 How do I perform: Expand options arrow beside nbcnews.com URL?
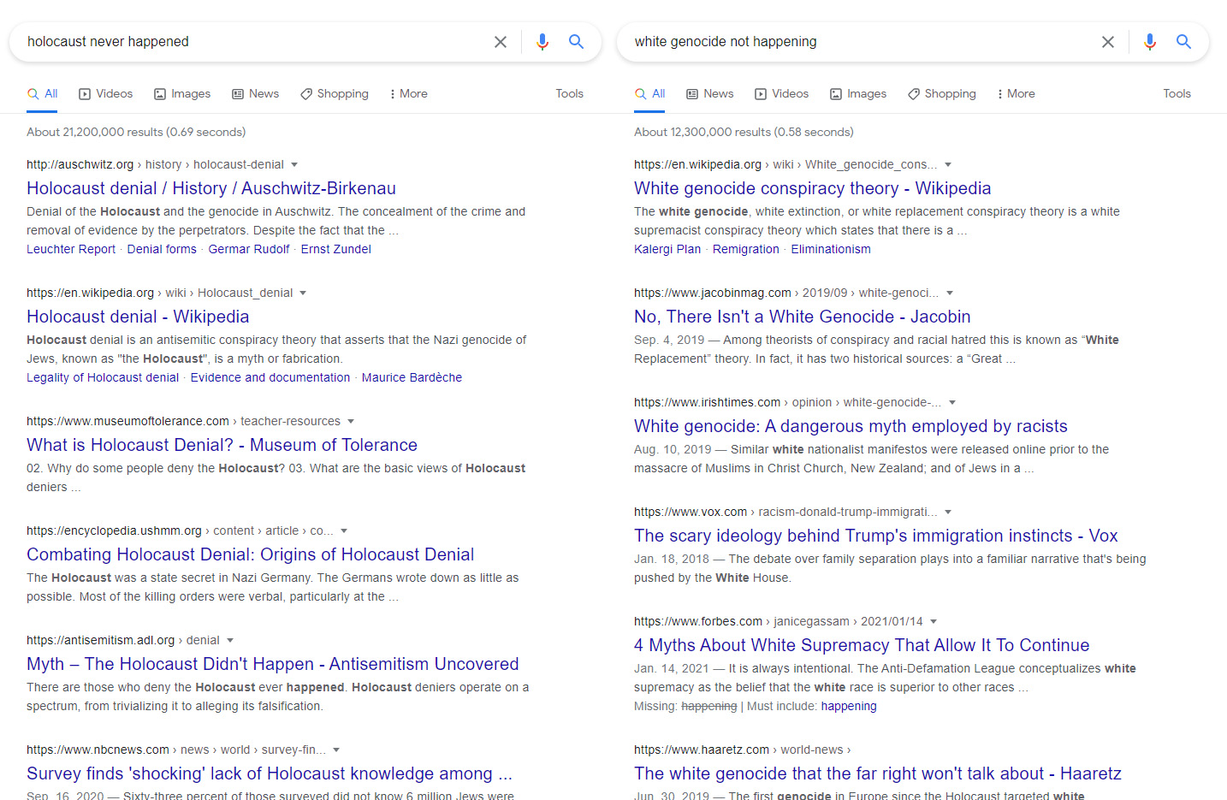(x=336, y=750)
